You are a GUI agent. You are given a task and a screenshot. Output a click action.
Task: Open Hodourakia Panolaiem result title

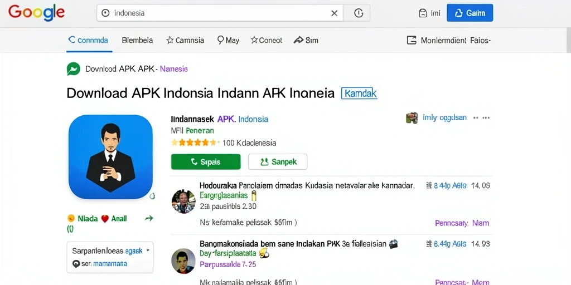[307, 186]
